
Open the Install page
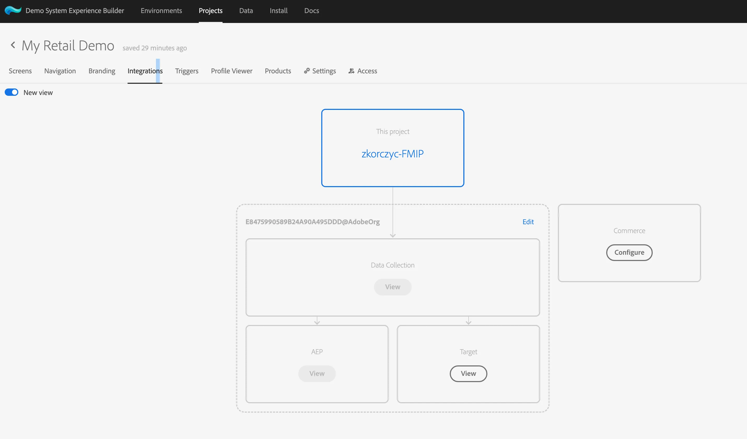tap(278, 11)
